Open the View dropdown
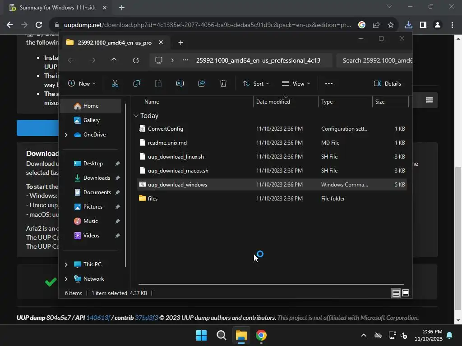 point(296,83)
